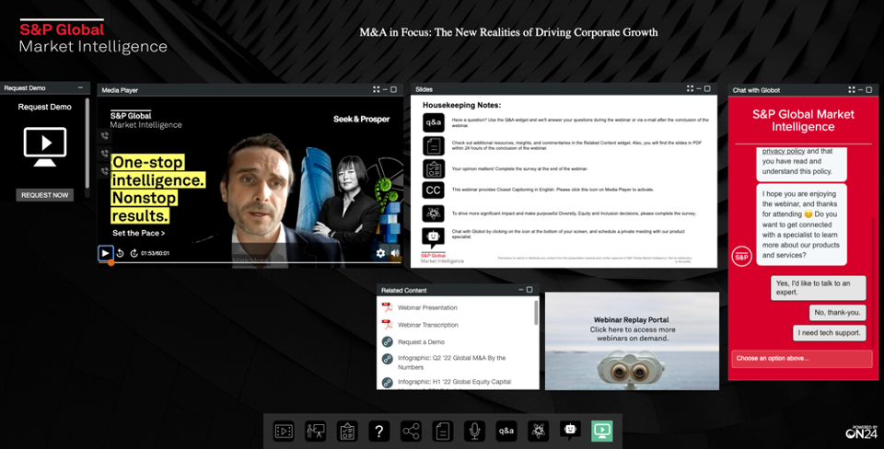Mute the media player volume
The image size is (884, 449).
coord(395,253)
